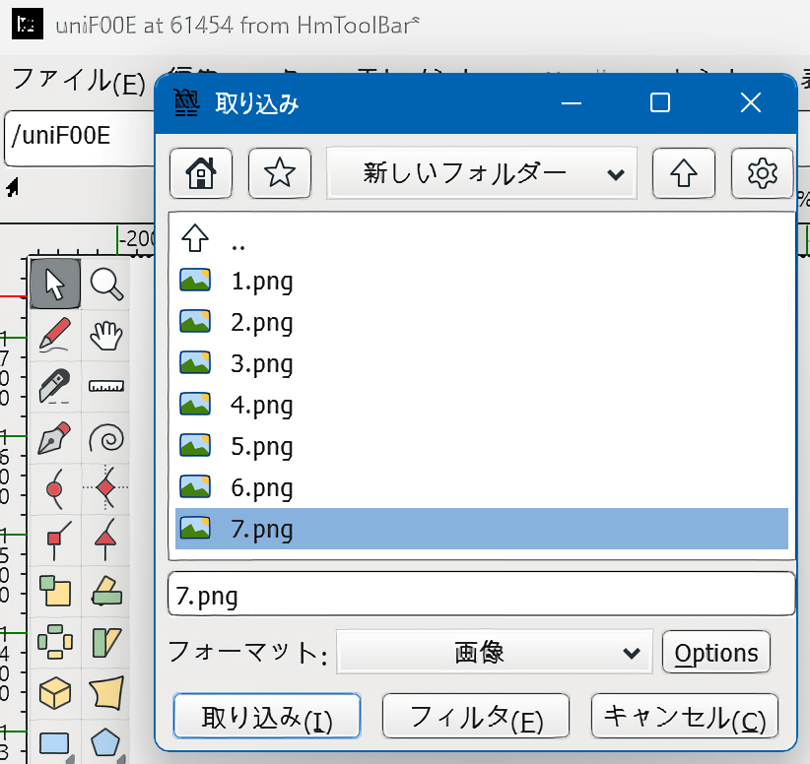810x764 pixels.
Task: Select the Ruler measure tool
Action: (x=106, y=386)
